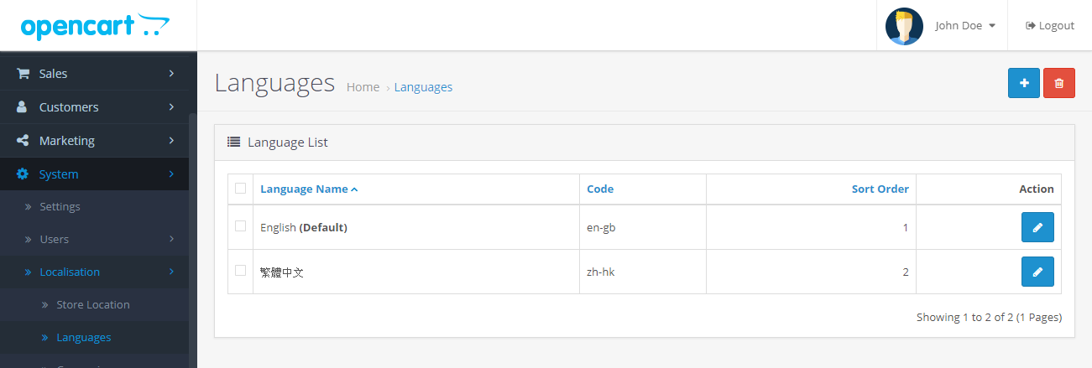Screen dimensions: 1092x368
Task: Go to Home breadcrumb link
Action: (363, 87)
